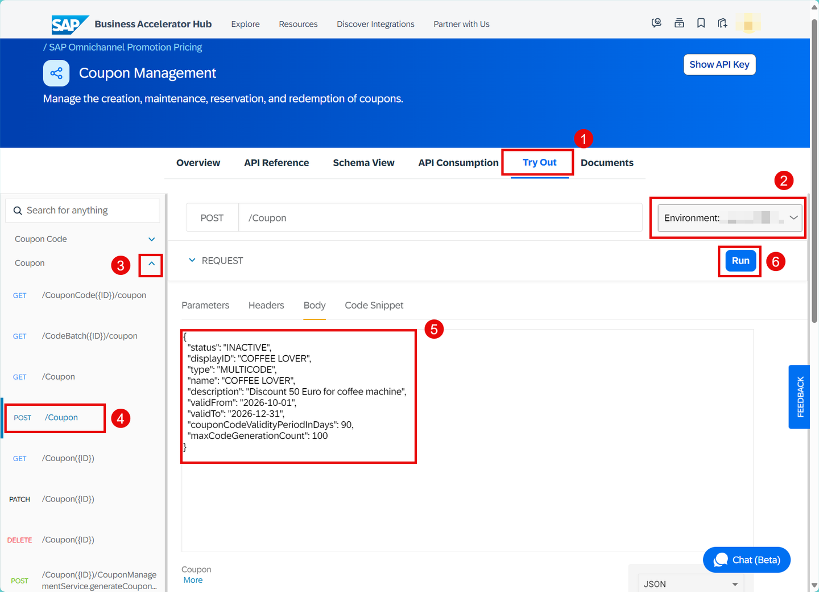Image resolution: width=819 pixels, height=592 pixels.
Task: Expand the Coupon Code section
Action: [151, 239]
